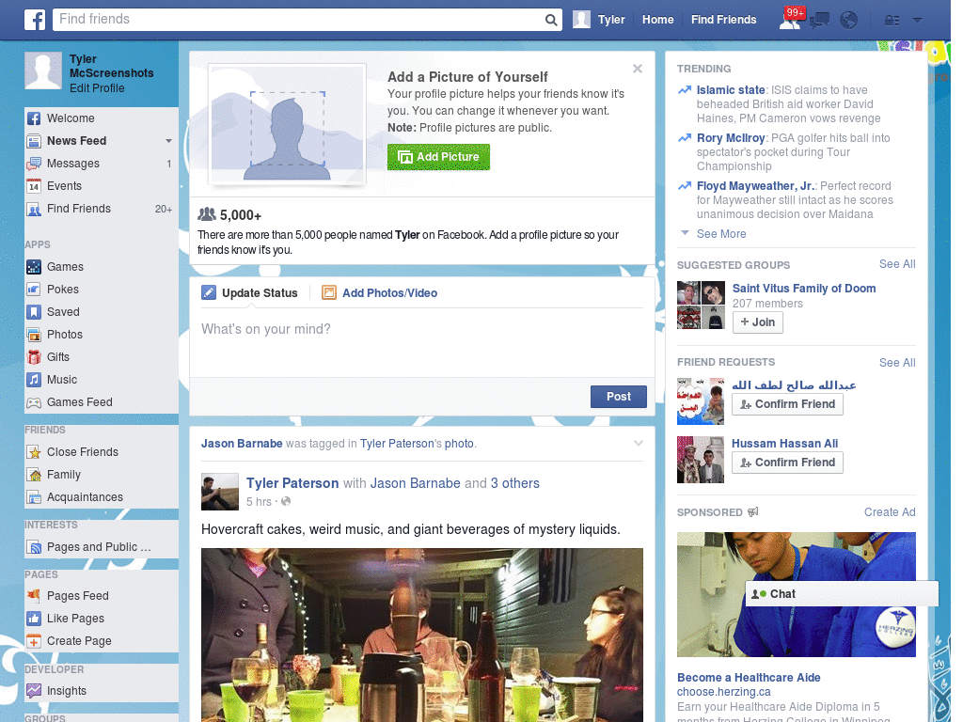This screenshot has width=963, height=722.
Task: Click Tyler Paterson's post avatar
Action: coord(220,492)
